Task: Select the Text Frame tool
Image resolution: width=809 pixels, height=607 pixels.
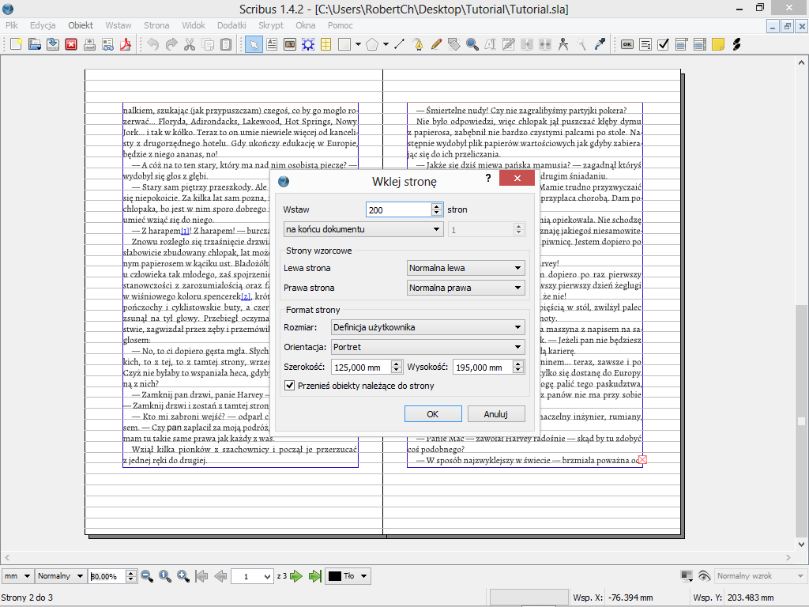Action: [x=272, y=44]
